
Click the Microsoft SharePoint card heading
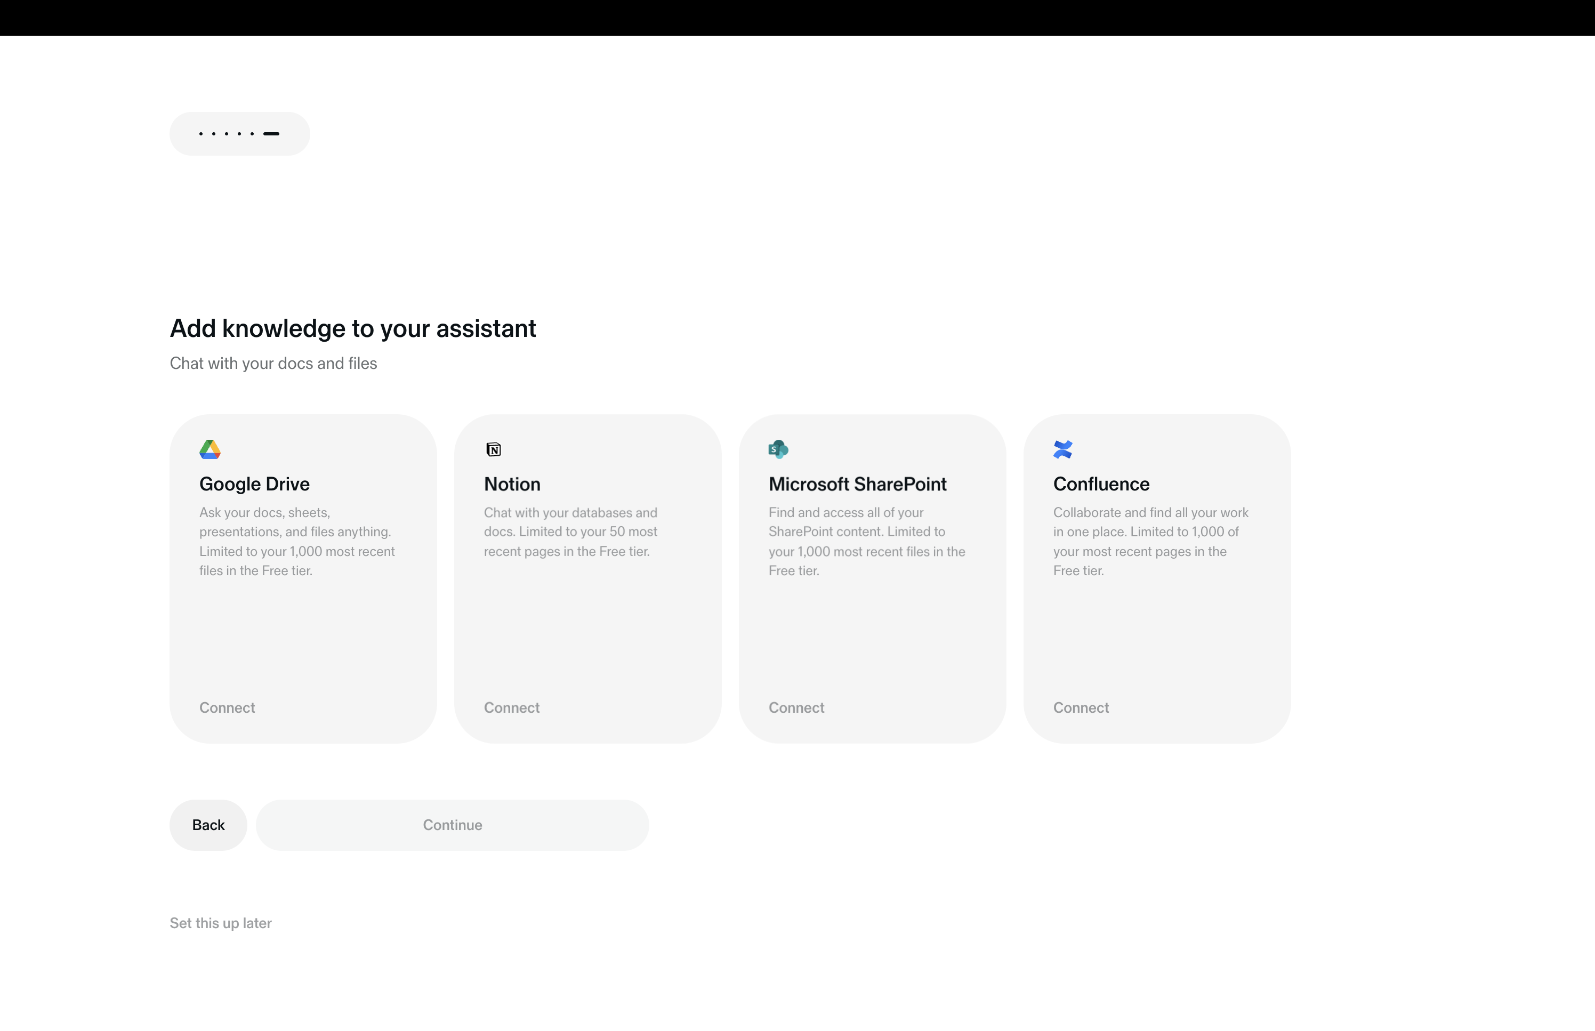tap(857, 484)
